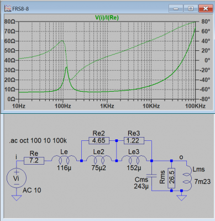Click the Cms component name label

click(141, 179)
